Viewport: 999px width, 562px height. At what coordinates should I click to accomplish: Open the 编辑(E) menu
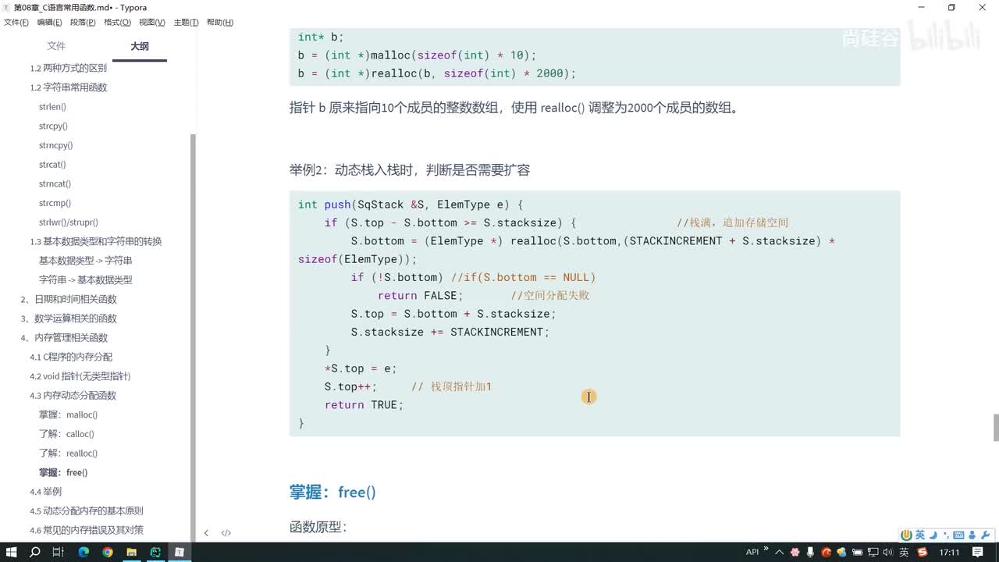point(50,23)
